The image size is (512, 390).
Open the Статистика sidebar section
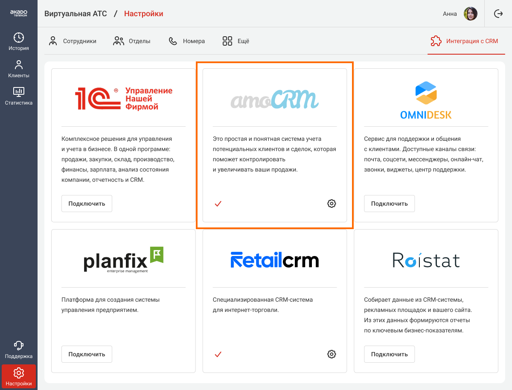click(x=19, y=96)
